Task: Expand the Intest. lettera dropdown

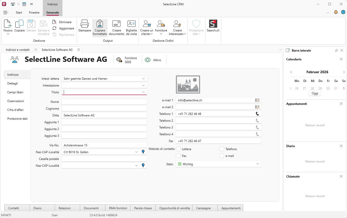Action: (x=143, y=79)
